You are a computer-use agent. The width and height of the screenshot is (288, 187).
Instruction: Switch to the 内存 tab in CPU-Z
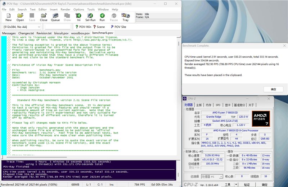[208, 105]
